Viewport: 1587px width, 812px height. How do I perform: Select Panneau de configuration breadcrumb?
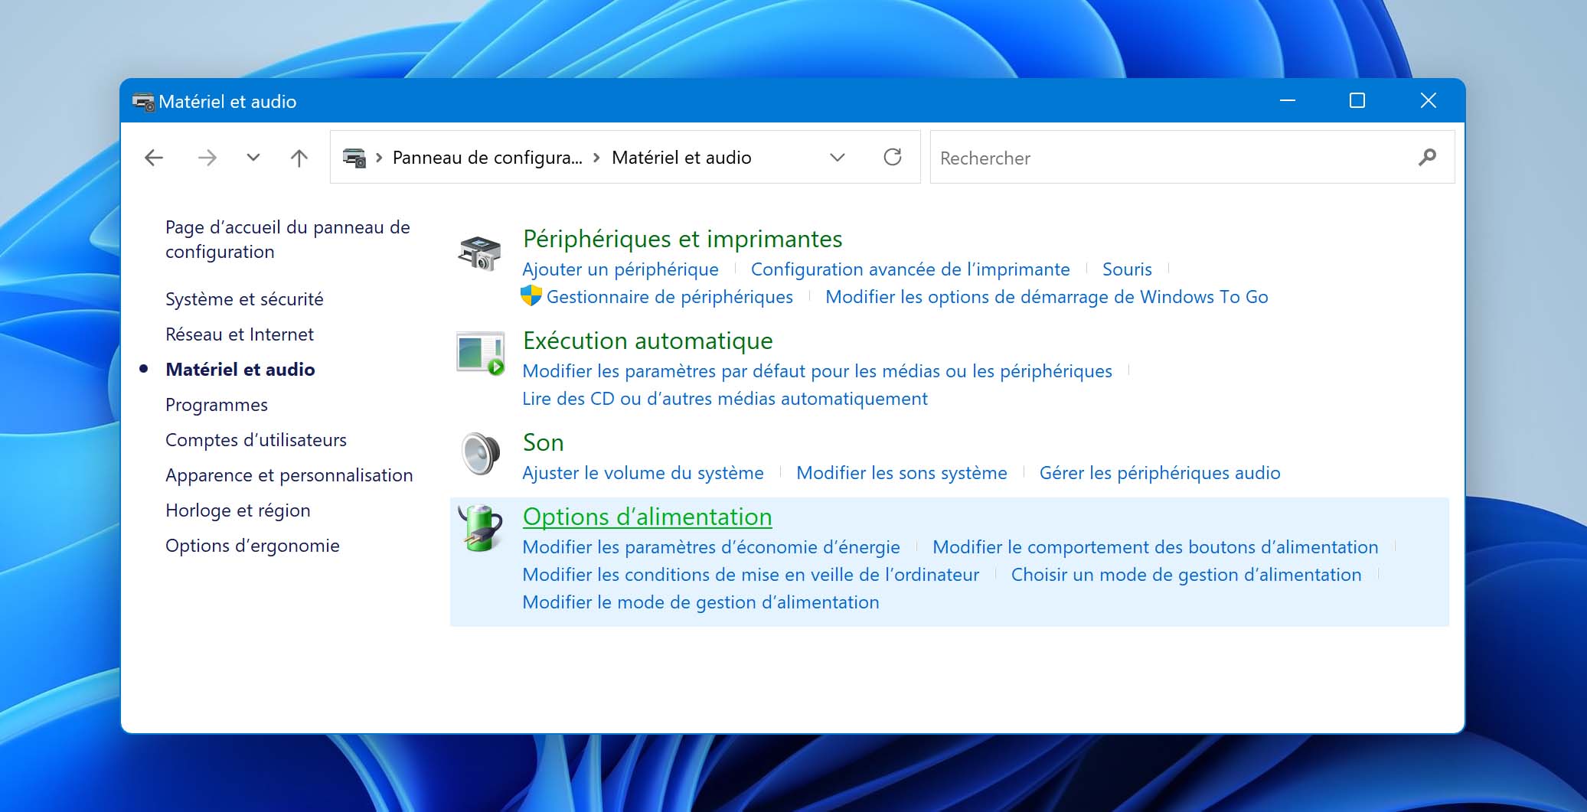pos(487,158)
